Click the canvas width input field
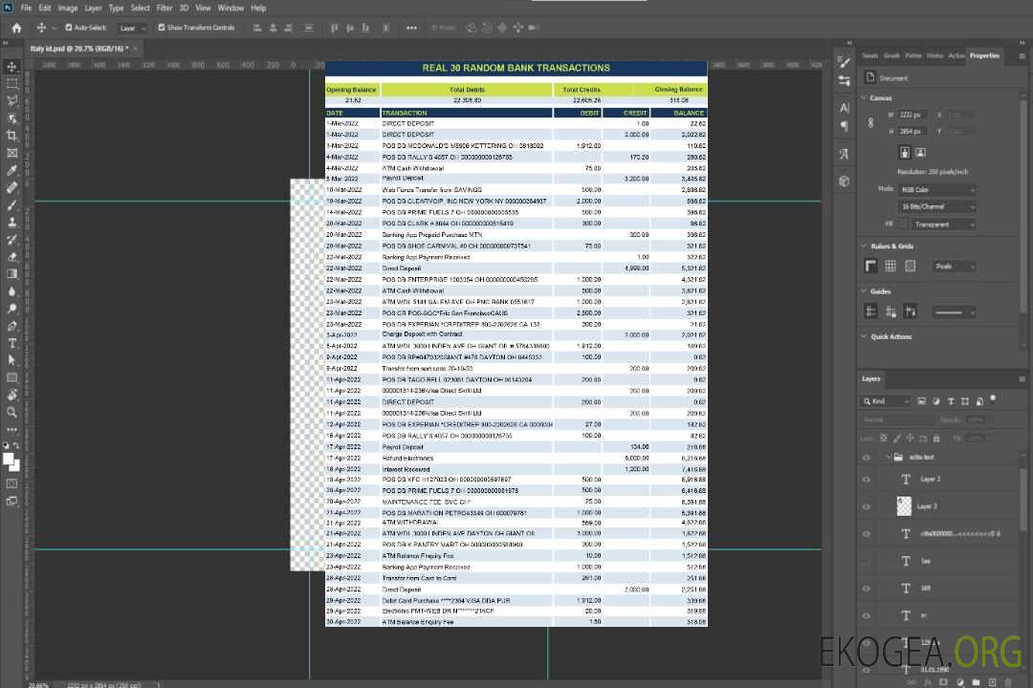This screenshot has width=1033, height=688. [913, 115]
